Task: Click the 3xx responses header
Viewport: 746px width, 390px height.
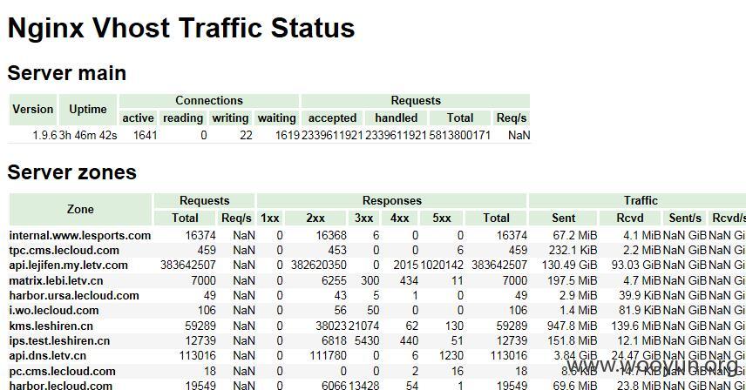Action: point(363,218)
